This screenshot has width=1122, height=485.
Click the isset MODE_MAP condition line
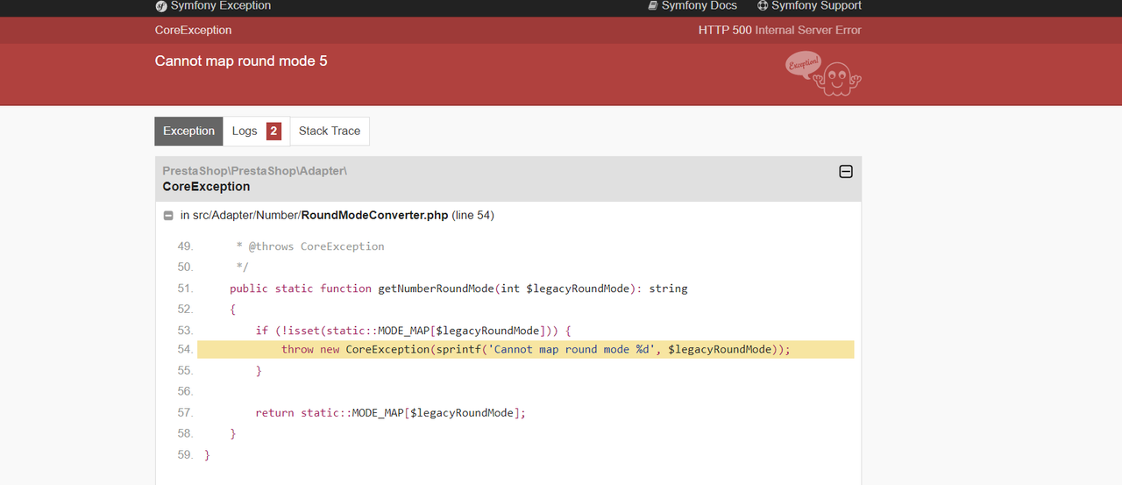coord(413,331)
